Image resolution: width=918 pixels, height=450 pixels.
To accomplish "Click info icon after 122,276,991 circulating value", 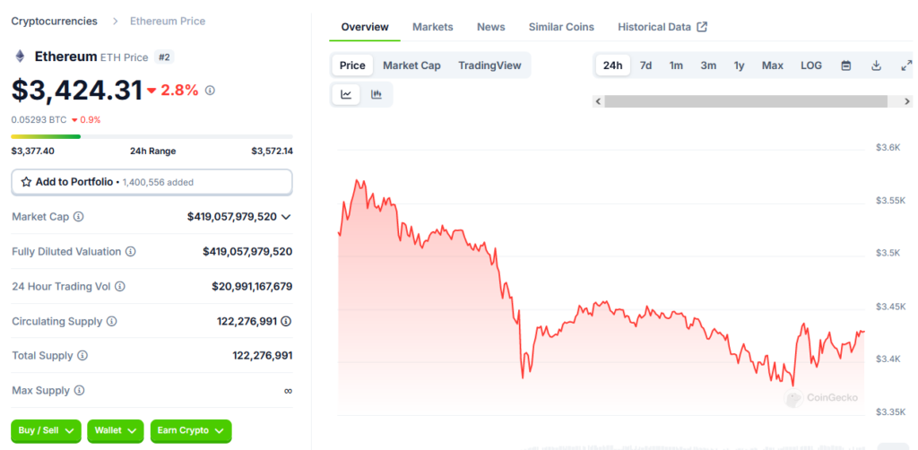I will (x=286, y=321).
